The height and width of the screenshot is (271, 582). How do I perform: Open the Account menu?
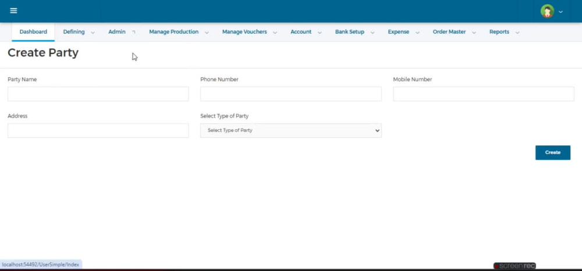301,32
